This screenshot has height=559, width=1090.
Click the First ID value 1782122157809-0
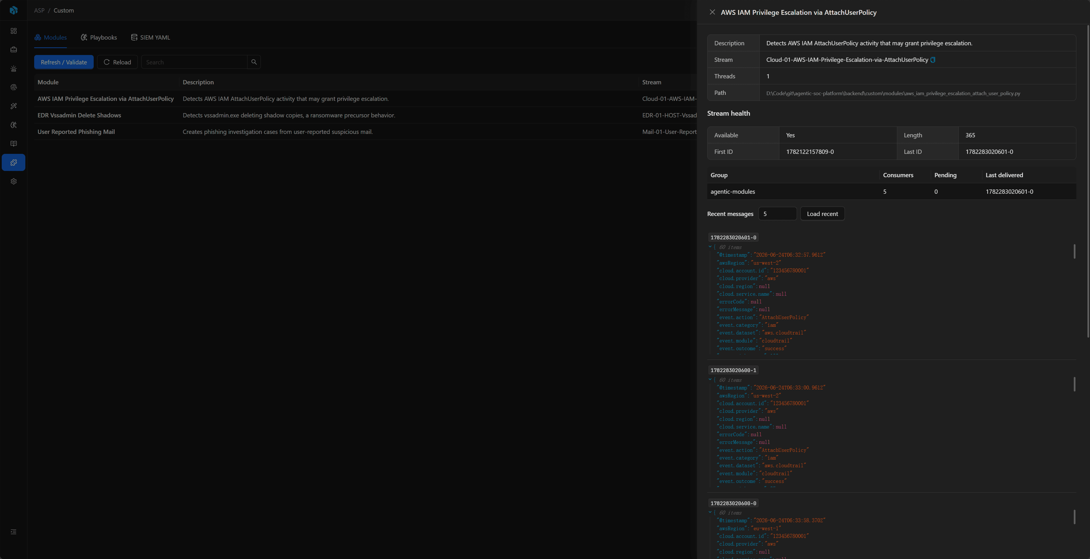(x=810, y=152)
